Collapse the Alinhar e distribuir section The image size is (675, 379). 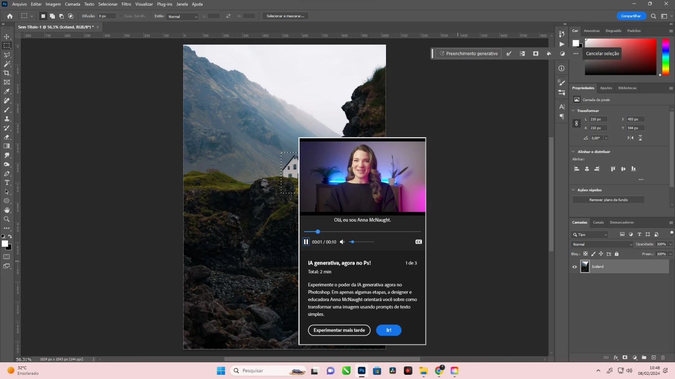pos(573,152)
